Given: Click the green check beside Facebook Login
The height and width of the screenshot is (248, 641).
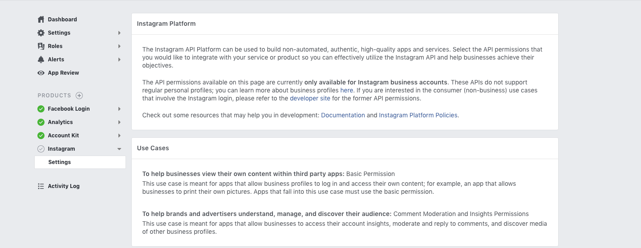Looking at the screenshot, I should [41, 109].
